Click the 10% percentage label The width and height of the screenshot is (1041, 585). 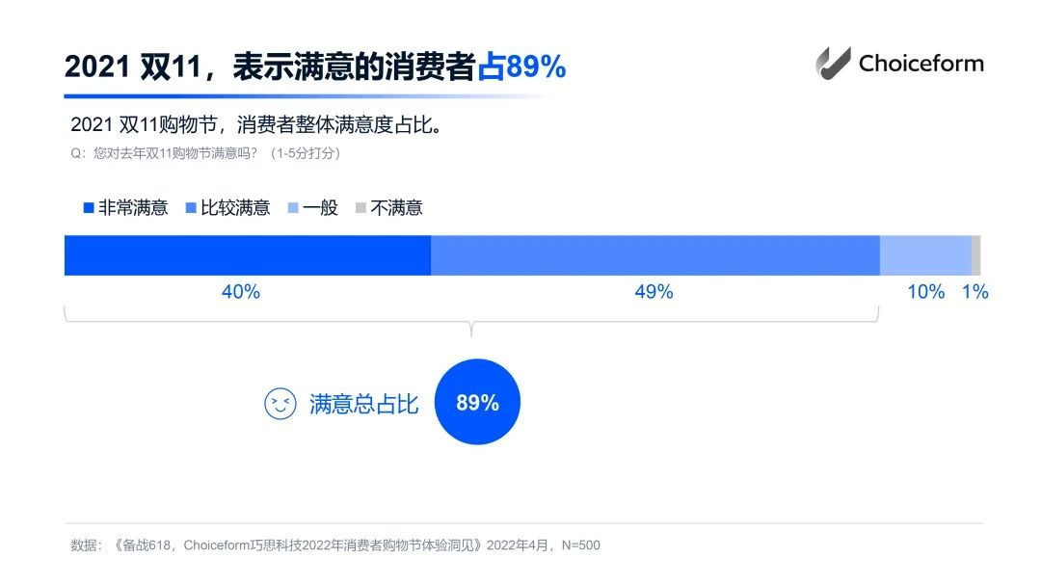[926, 291]
